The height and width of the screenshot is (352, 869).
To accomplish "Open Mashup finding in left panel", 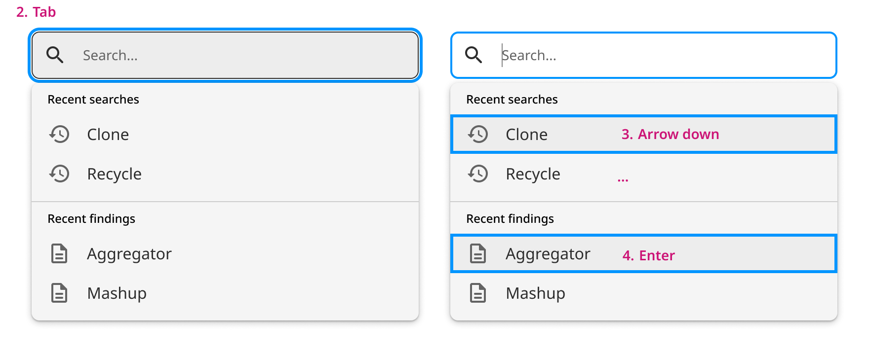I will 225,293.
